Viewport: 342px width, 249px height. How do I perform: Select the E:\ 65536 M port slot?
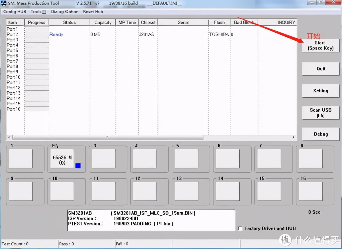62,159
